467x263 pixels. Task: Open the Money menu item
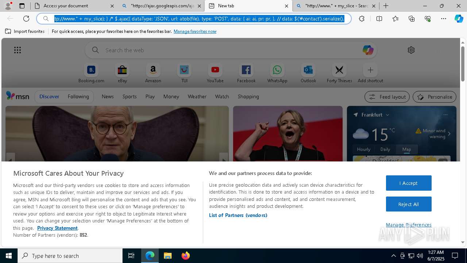(x=171, y=96)
